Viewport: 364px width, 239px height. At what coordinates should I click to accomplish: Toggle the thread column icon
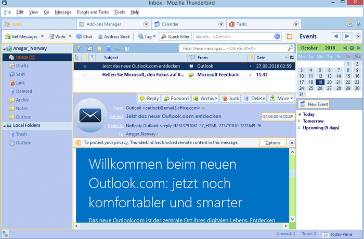pos(77,57)
